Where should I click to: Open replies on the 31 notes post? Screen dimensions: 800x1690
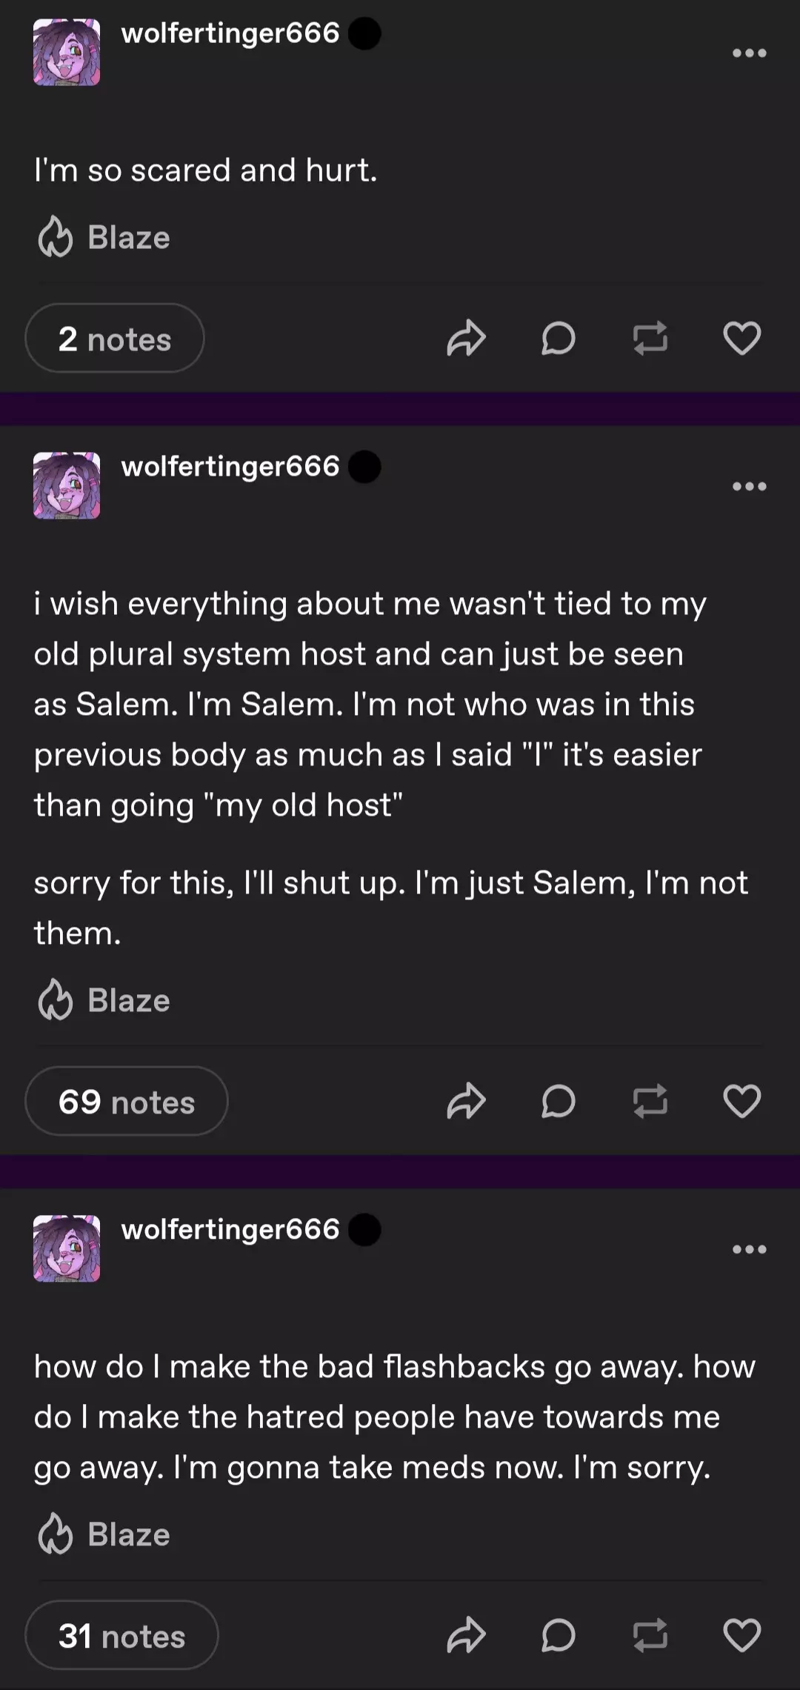tap(558, 1635)
